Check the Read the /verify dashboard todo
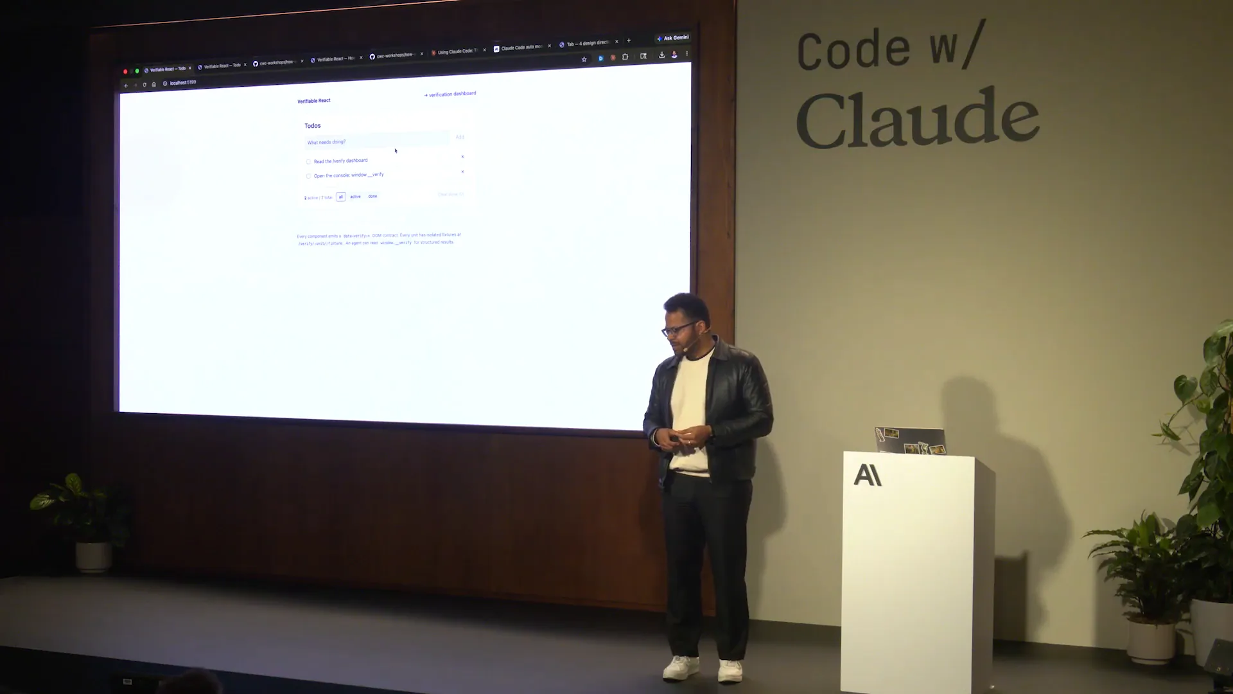 click(x=308, y=162)
